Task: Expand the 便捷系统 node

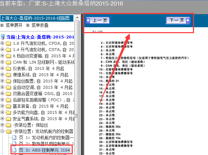Action: click(2, 74)
